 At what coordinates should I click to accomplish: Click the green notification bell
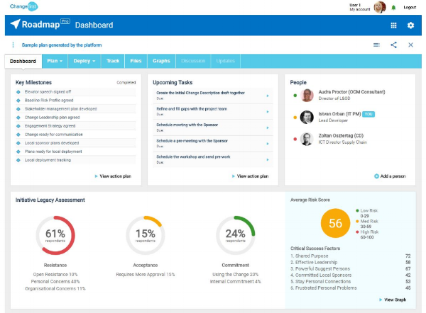pyautogui.click(x=393, y=7)
